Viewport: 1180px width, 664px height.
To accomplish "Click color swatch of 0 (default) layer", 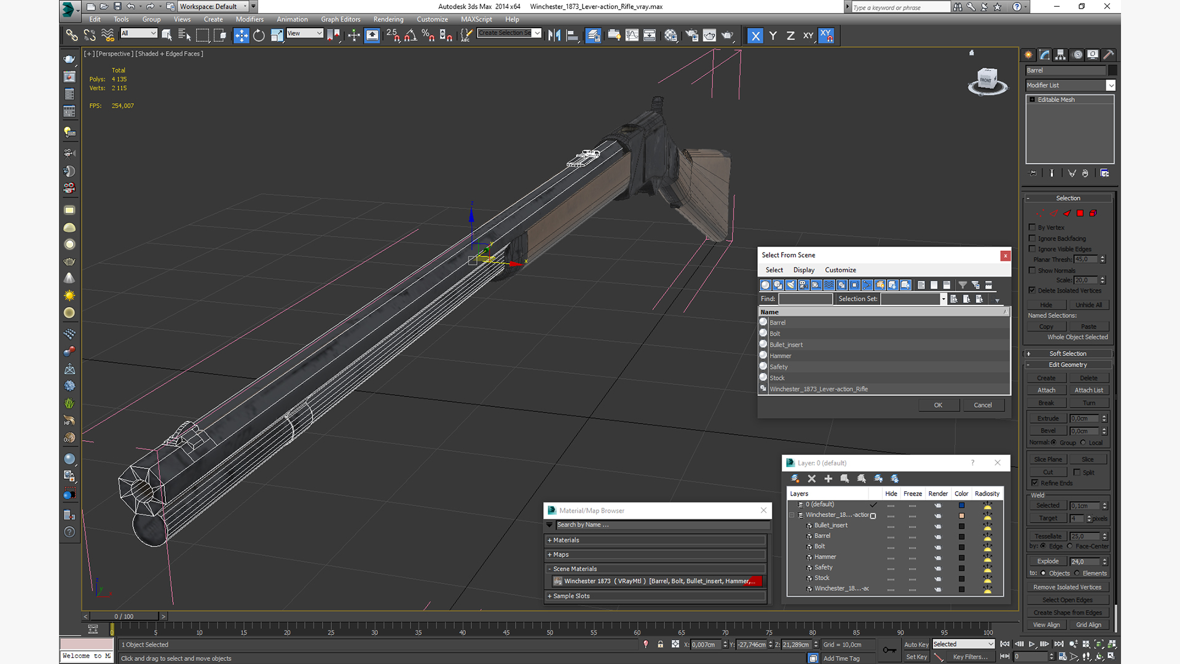I will [x=961, y=505].
